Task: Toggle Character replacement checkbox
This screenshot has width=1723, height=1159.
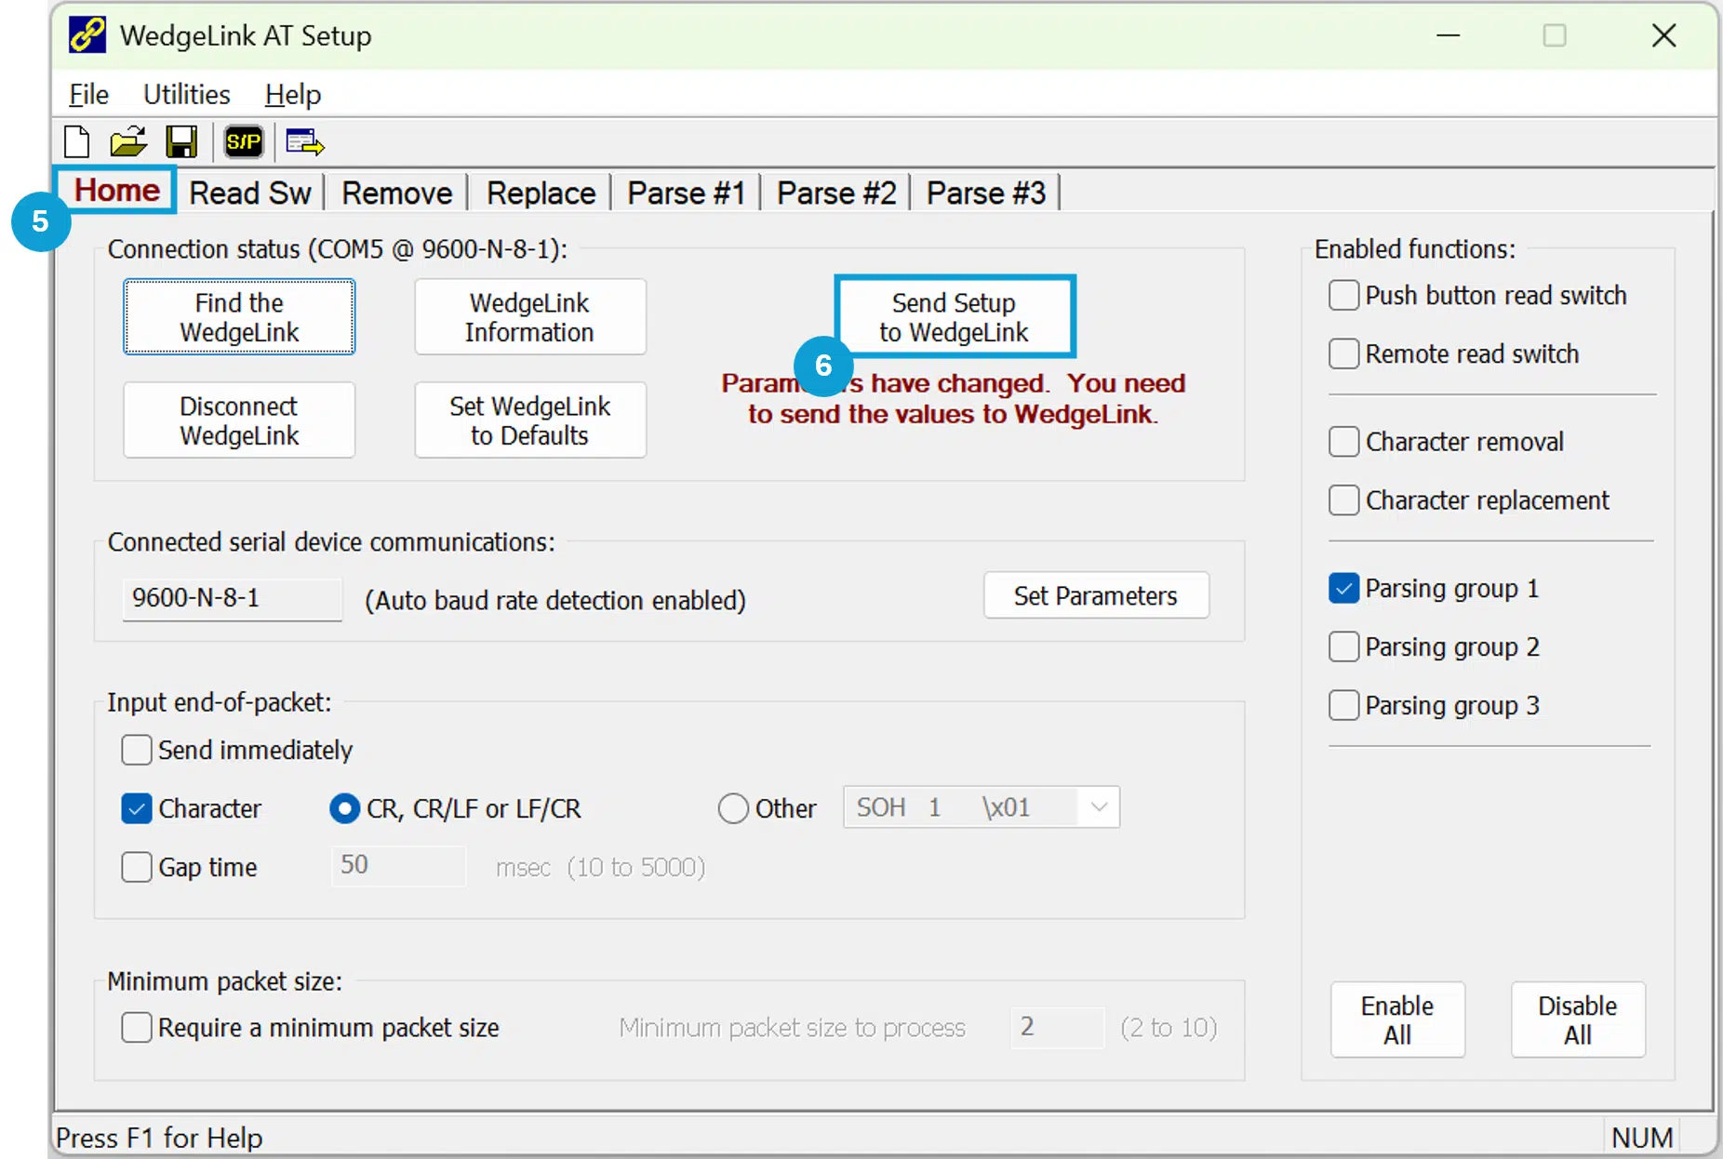Action: click(x=1343, y=500)
